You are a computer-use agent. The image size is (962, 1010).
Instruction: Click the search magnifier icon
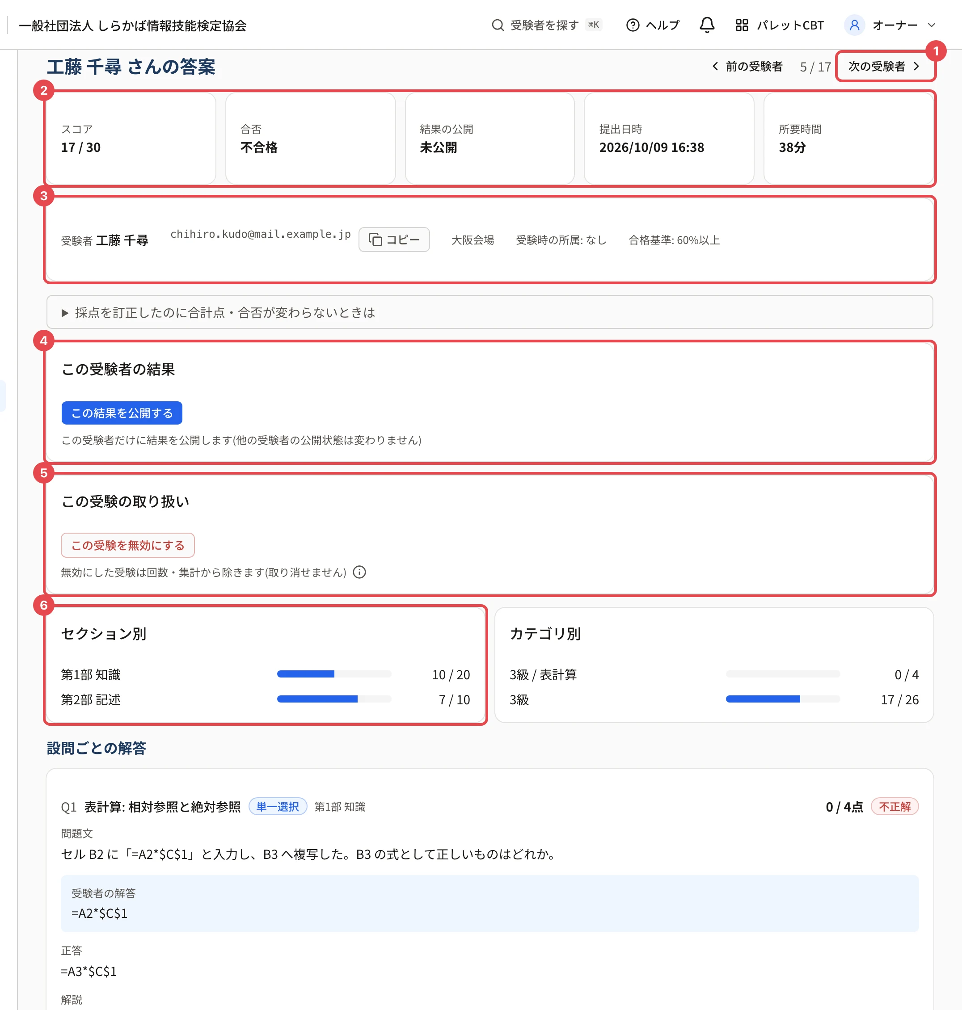tap(498, 25)
